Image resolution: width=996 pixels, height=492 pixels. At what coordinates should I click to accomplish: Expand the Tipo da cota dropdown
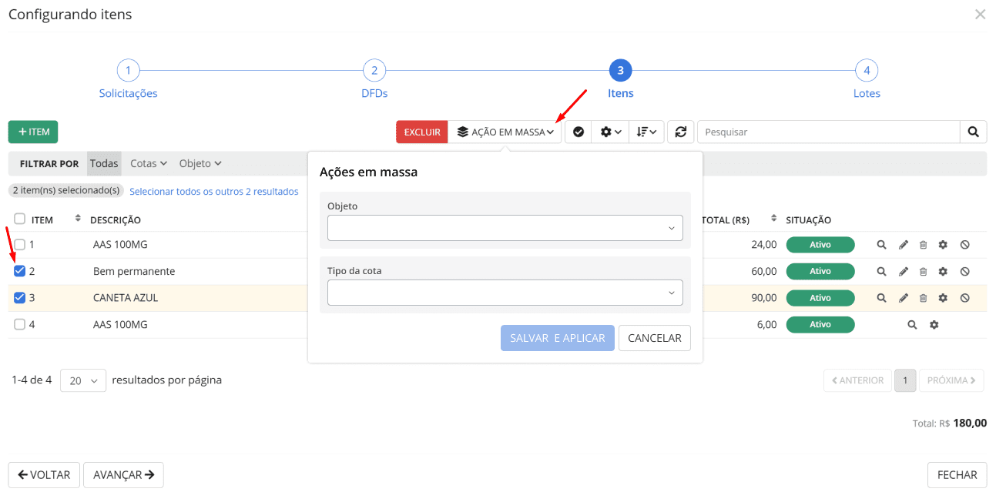505,293
